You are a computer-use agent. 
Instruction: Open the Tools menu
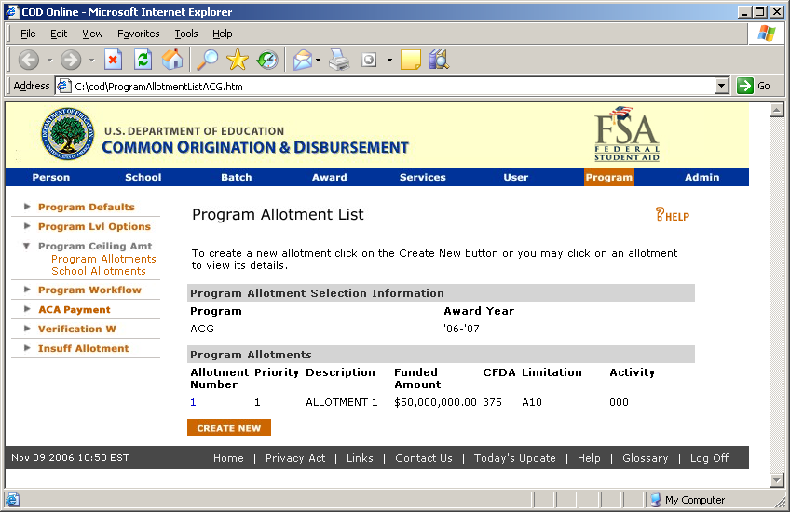point(186,34)
